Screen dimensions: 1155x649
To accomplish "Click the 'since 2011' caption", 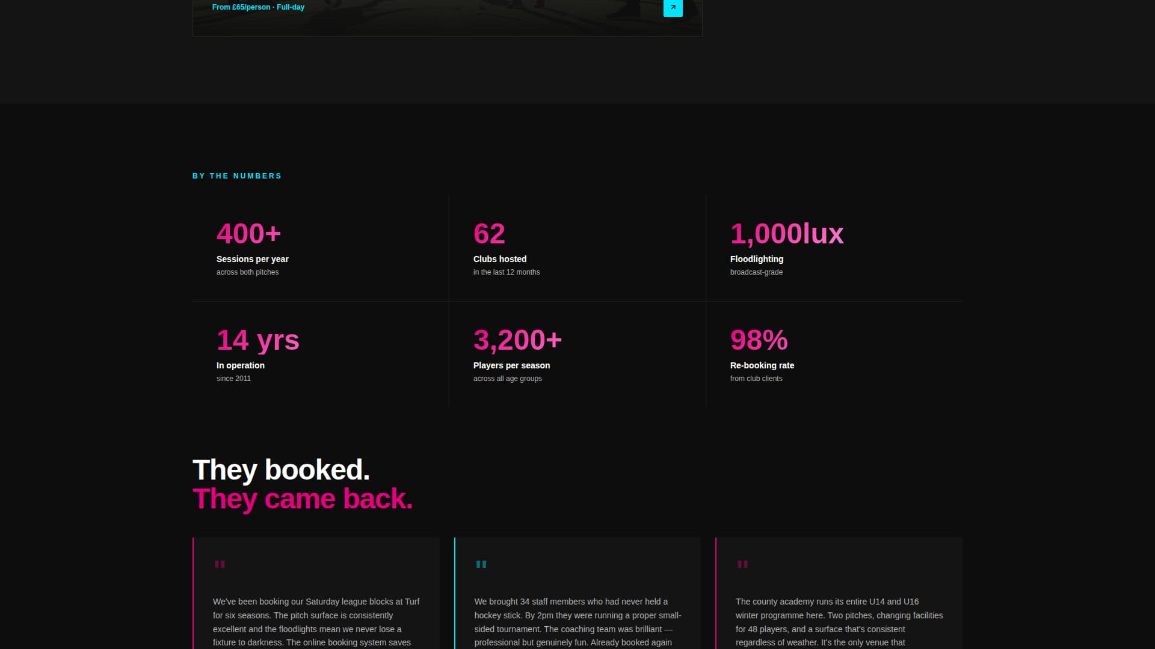I will coord(233,379).
